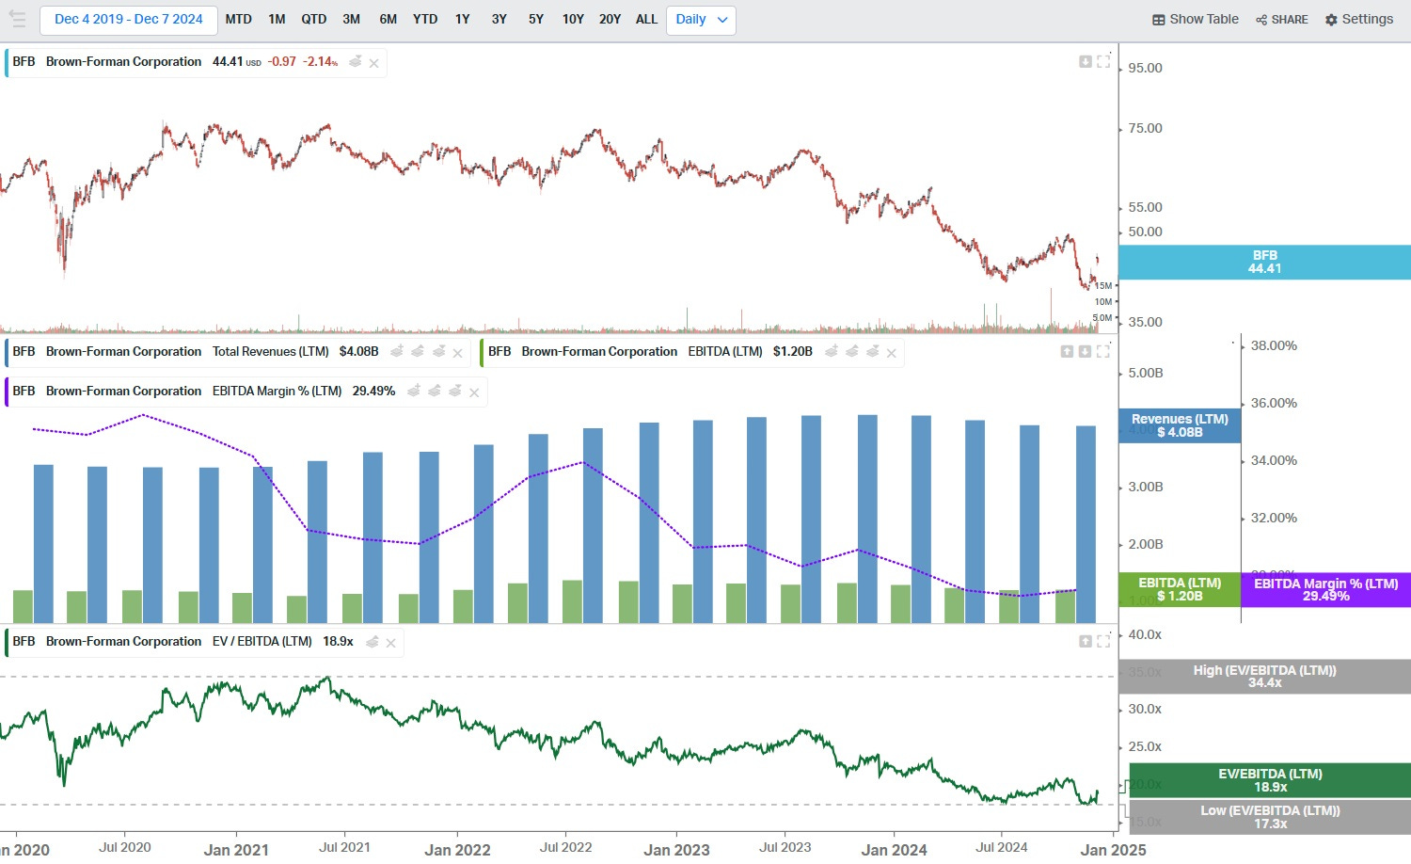Click layers icon on BFB price legend
1411x864 pixels.
point(356,62)
